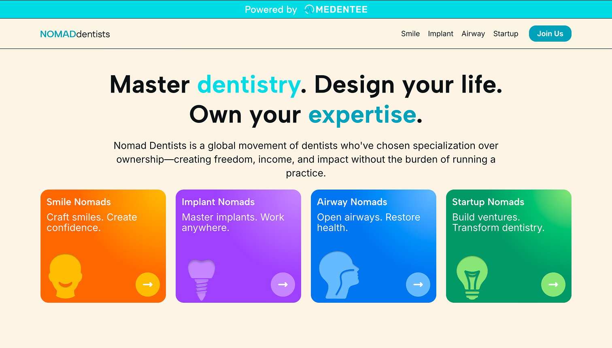Select Airway in the navigation bar
The width and height of the screenshot is (612, 348).
tap(473, 34)
